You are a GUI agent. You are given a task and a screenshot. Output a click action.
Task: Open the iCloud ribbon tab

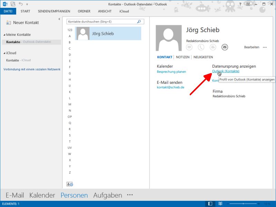124,11
